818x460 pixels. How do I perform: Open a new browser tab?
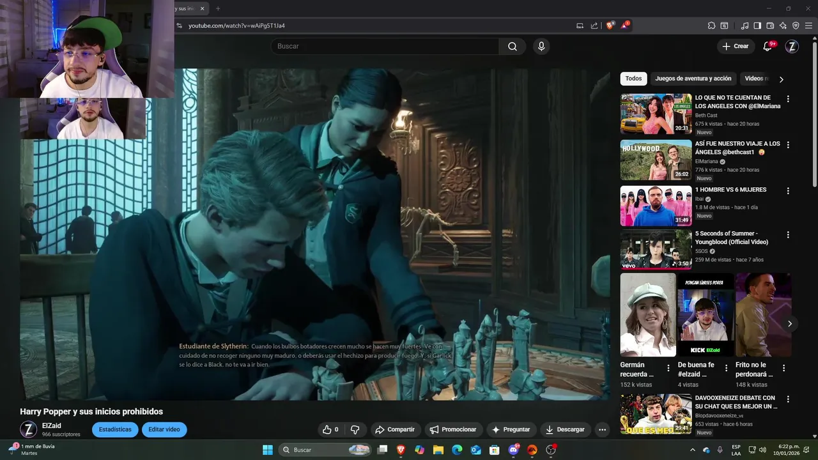pyautogui.click(x=218, y=8)
